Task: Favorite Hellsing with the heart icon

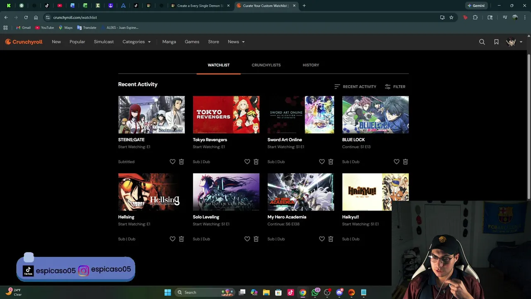Action: tap(173, 239)
